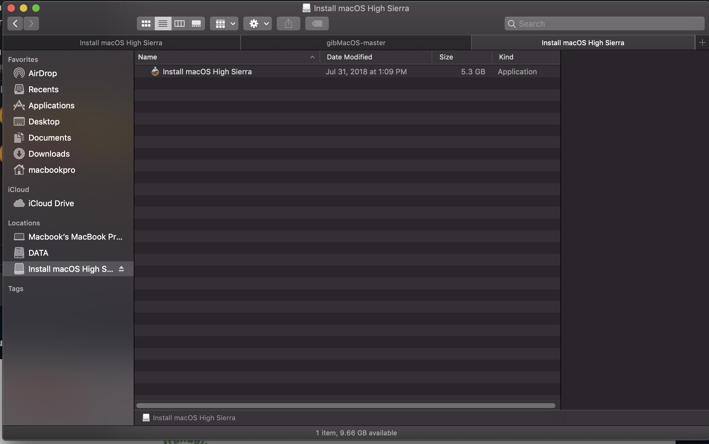
Task: Switch to gallery view
Action: 196,24
